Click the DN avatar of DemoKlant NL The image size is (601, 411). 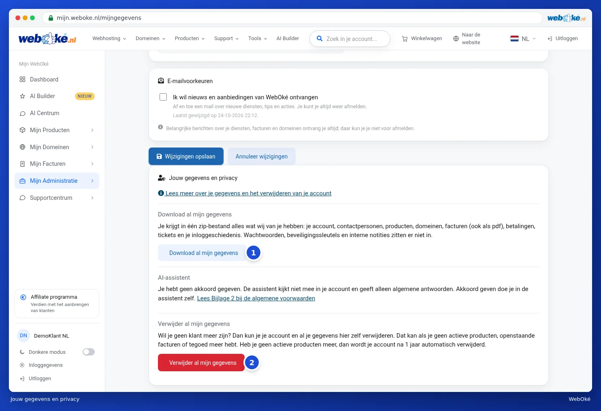click(23, 336)
